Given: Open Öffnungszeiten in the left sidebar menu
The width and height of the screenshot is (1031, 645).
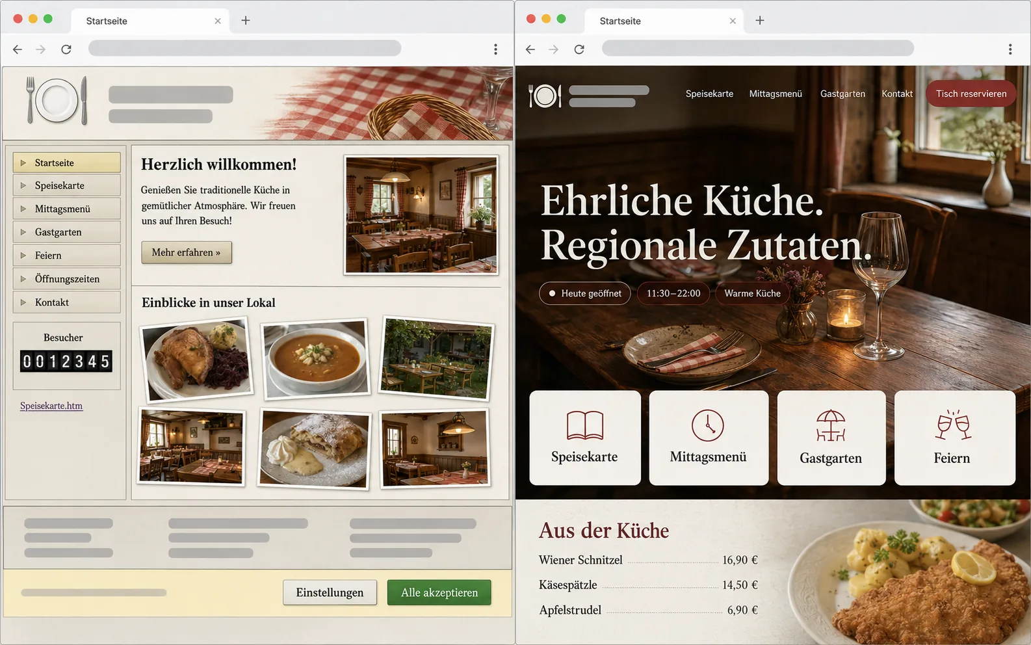Looking at the screenshot, I should tap(66, 279).
